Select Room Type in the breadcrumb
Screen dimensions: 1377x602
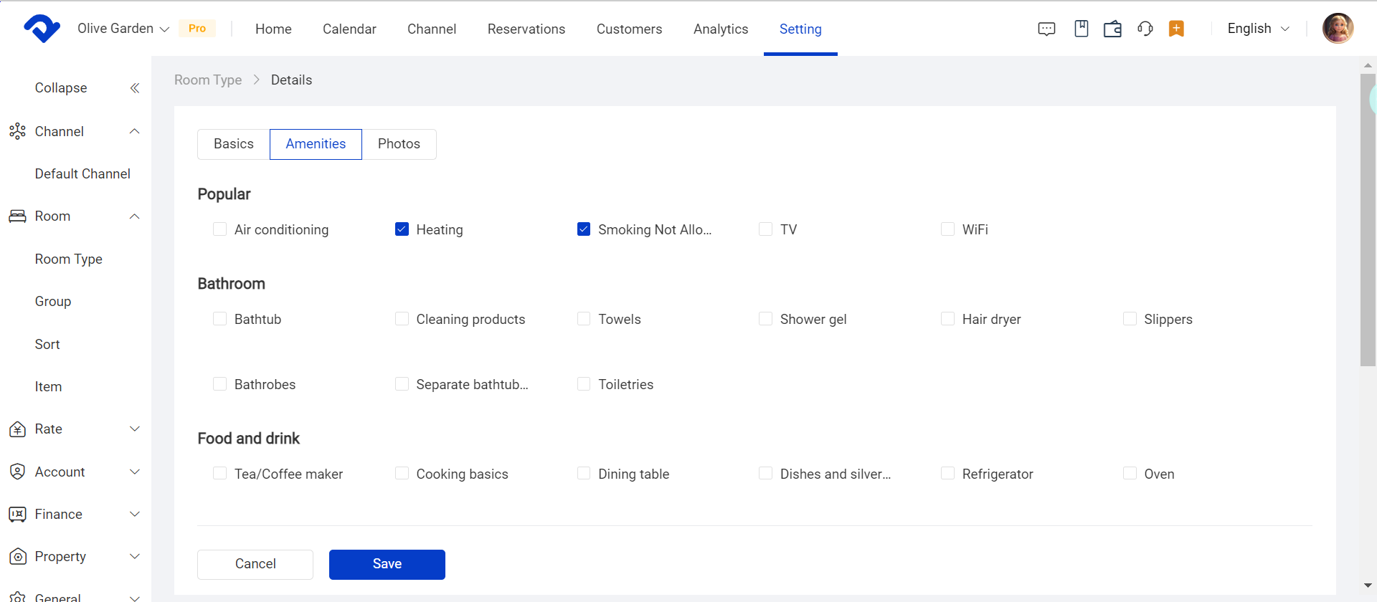(x=208, y=80)
